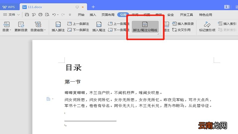The image size is (238, 134).
Task: Select the 引用 ribbon tab
Action: [123, 15]
